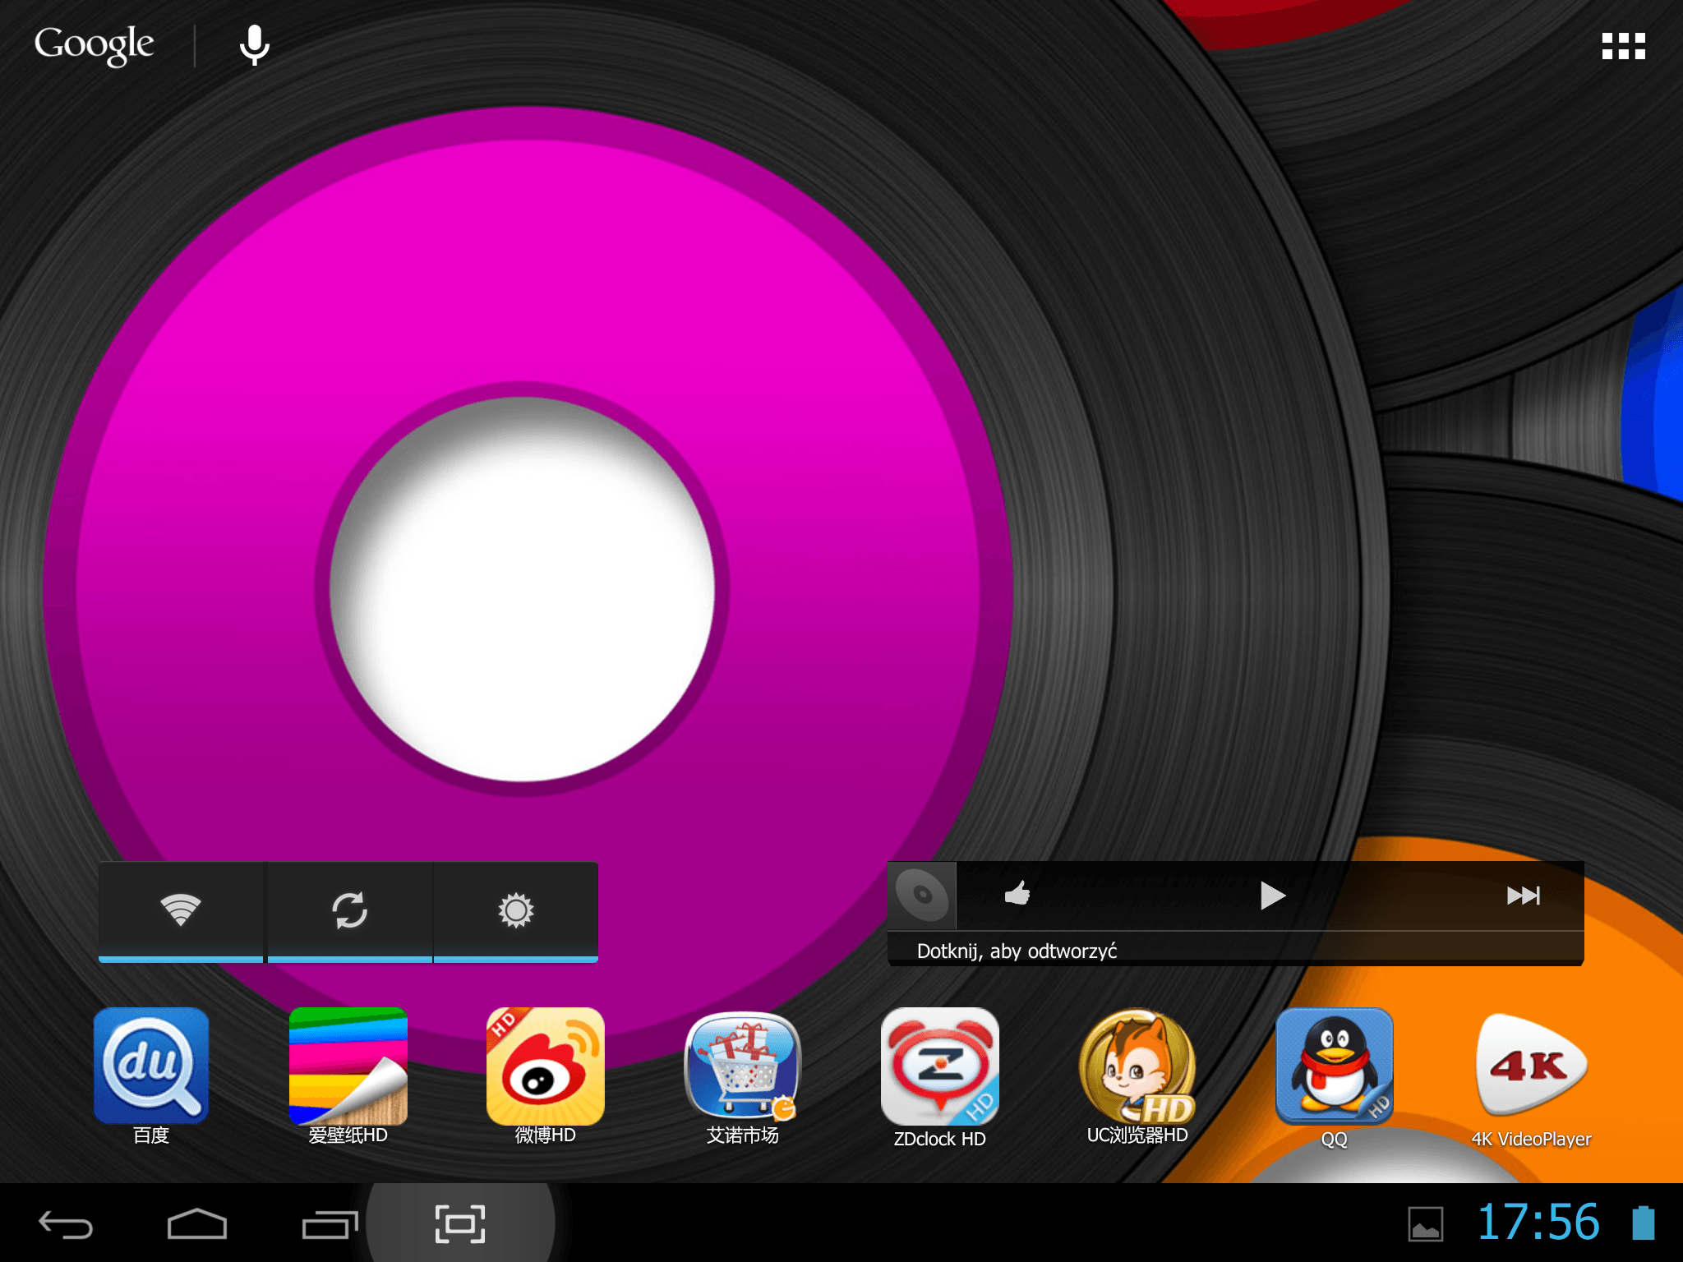This screenshot has width=1683, height=1262.
Task: Toggle auto-sync in the power widget
Action: point(349,910)
